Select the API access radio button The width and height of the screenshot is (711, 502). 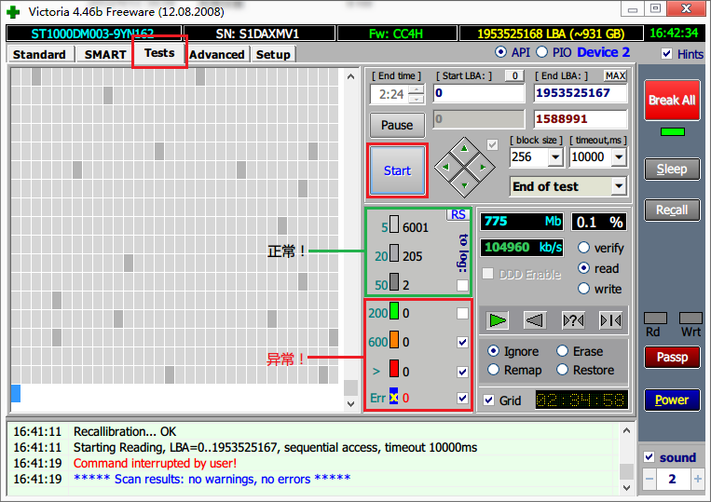(500, 52)
